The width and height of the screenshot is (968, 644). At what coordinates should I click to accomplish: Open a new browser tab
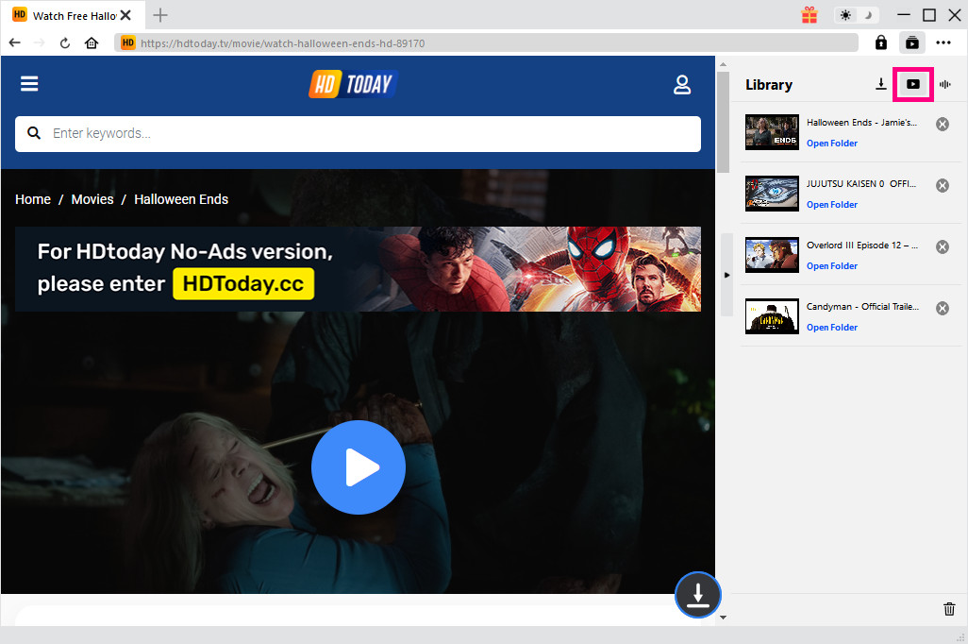160,15
